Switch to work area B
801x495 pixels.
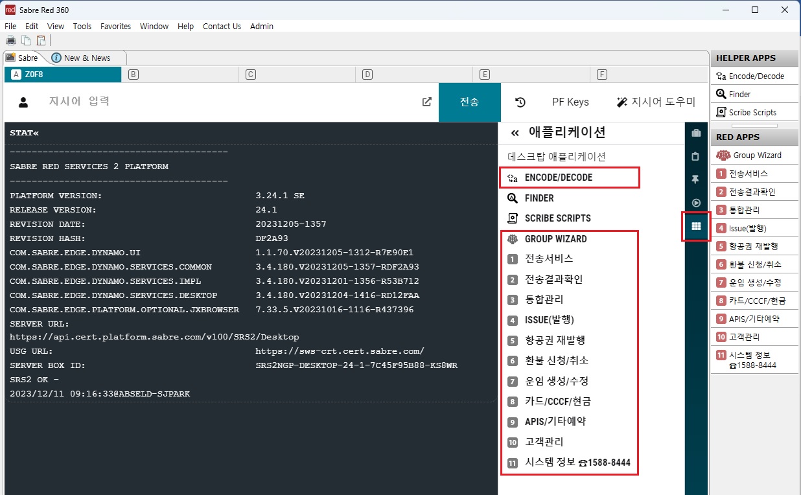180,75
